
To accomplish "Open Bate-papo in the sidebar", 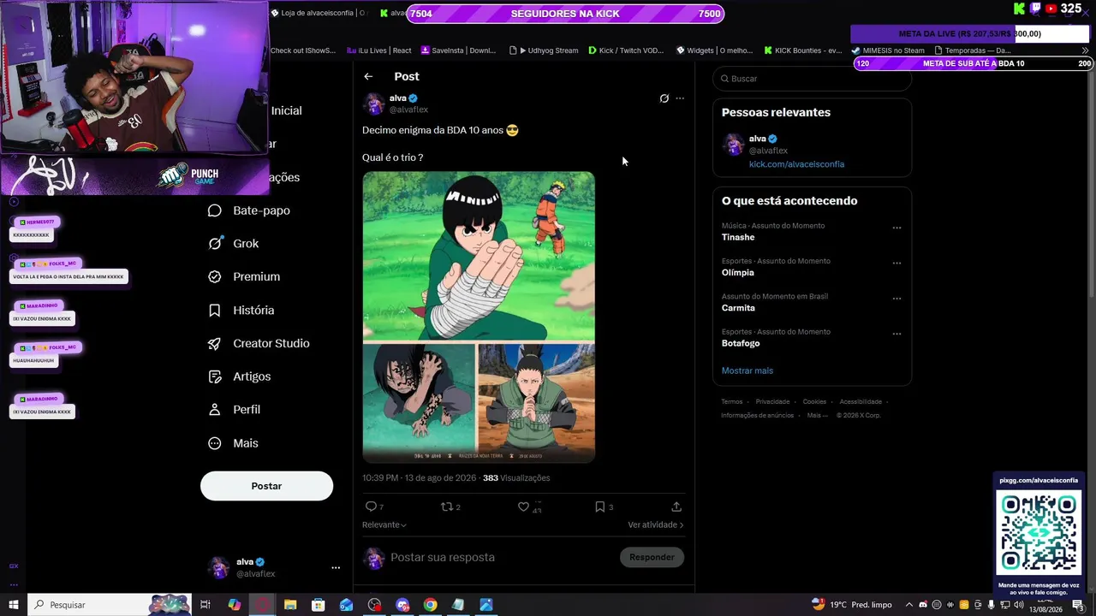I will click(249, 210).
